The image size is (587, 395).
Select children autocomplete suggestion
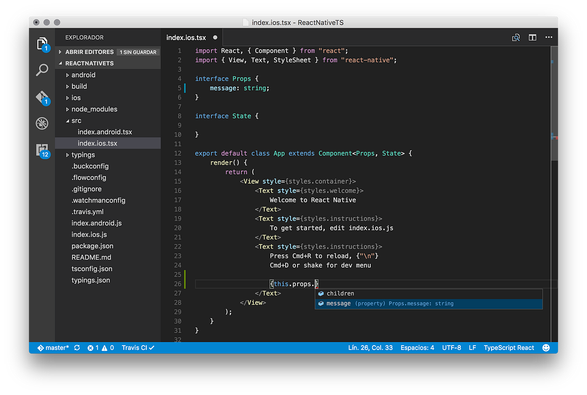pyautogui.click(x=429, y=293)
